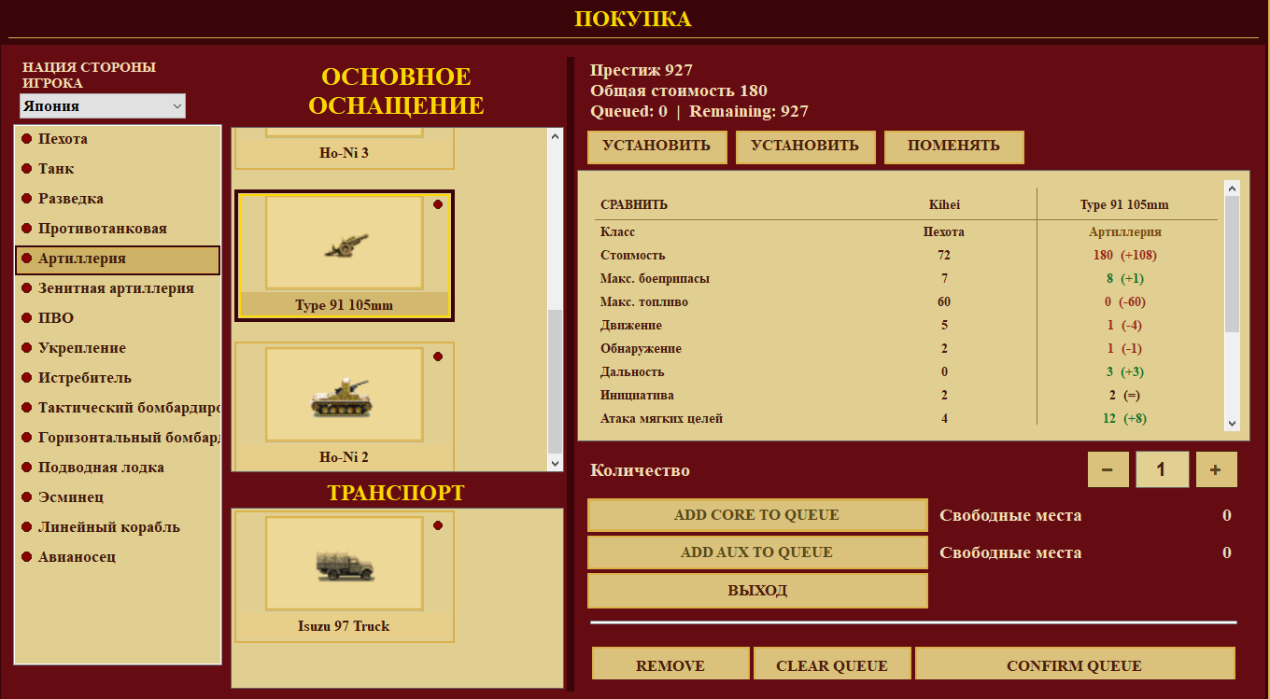Expand the Япония nation dropdown
The width and height of the screenshot is (1270, 699).
tap(103, 106)
